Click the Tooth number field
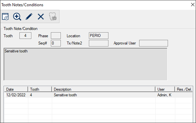Screen dimensions: 196x123 coord(25,36)
